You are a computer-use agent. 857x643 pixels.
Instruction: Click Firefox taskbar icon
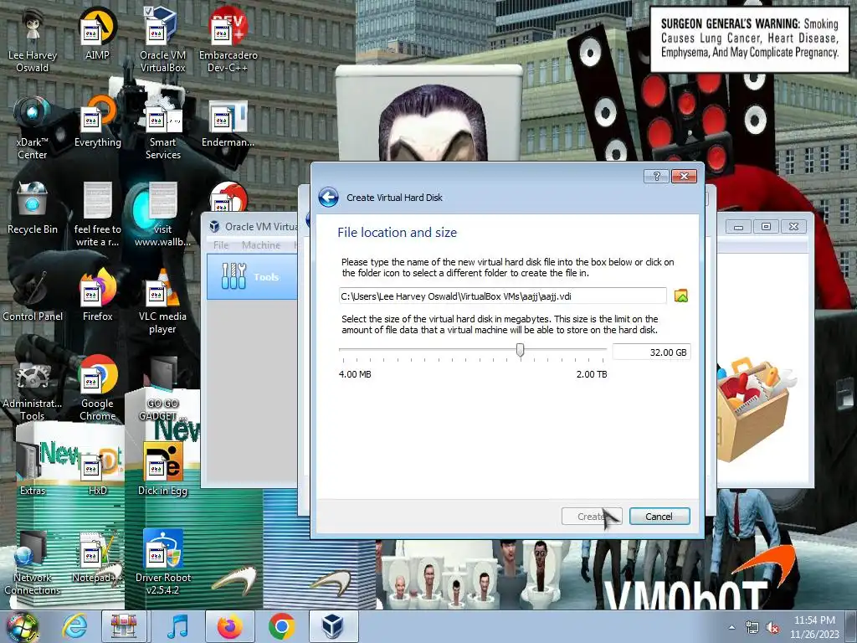(229, 626)
